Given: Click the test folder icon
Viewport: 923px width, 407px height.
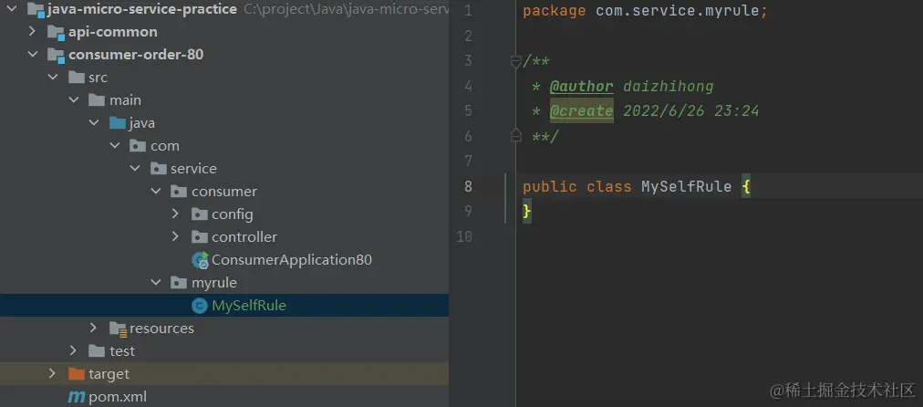Looking at the screenshot, I should [x=97, y=351].
